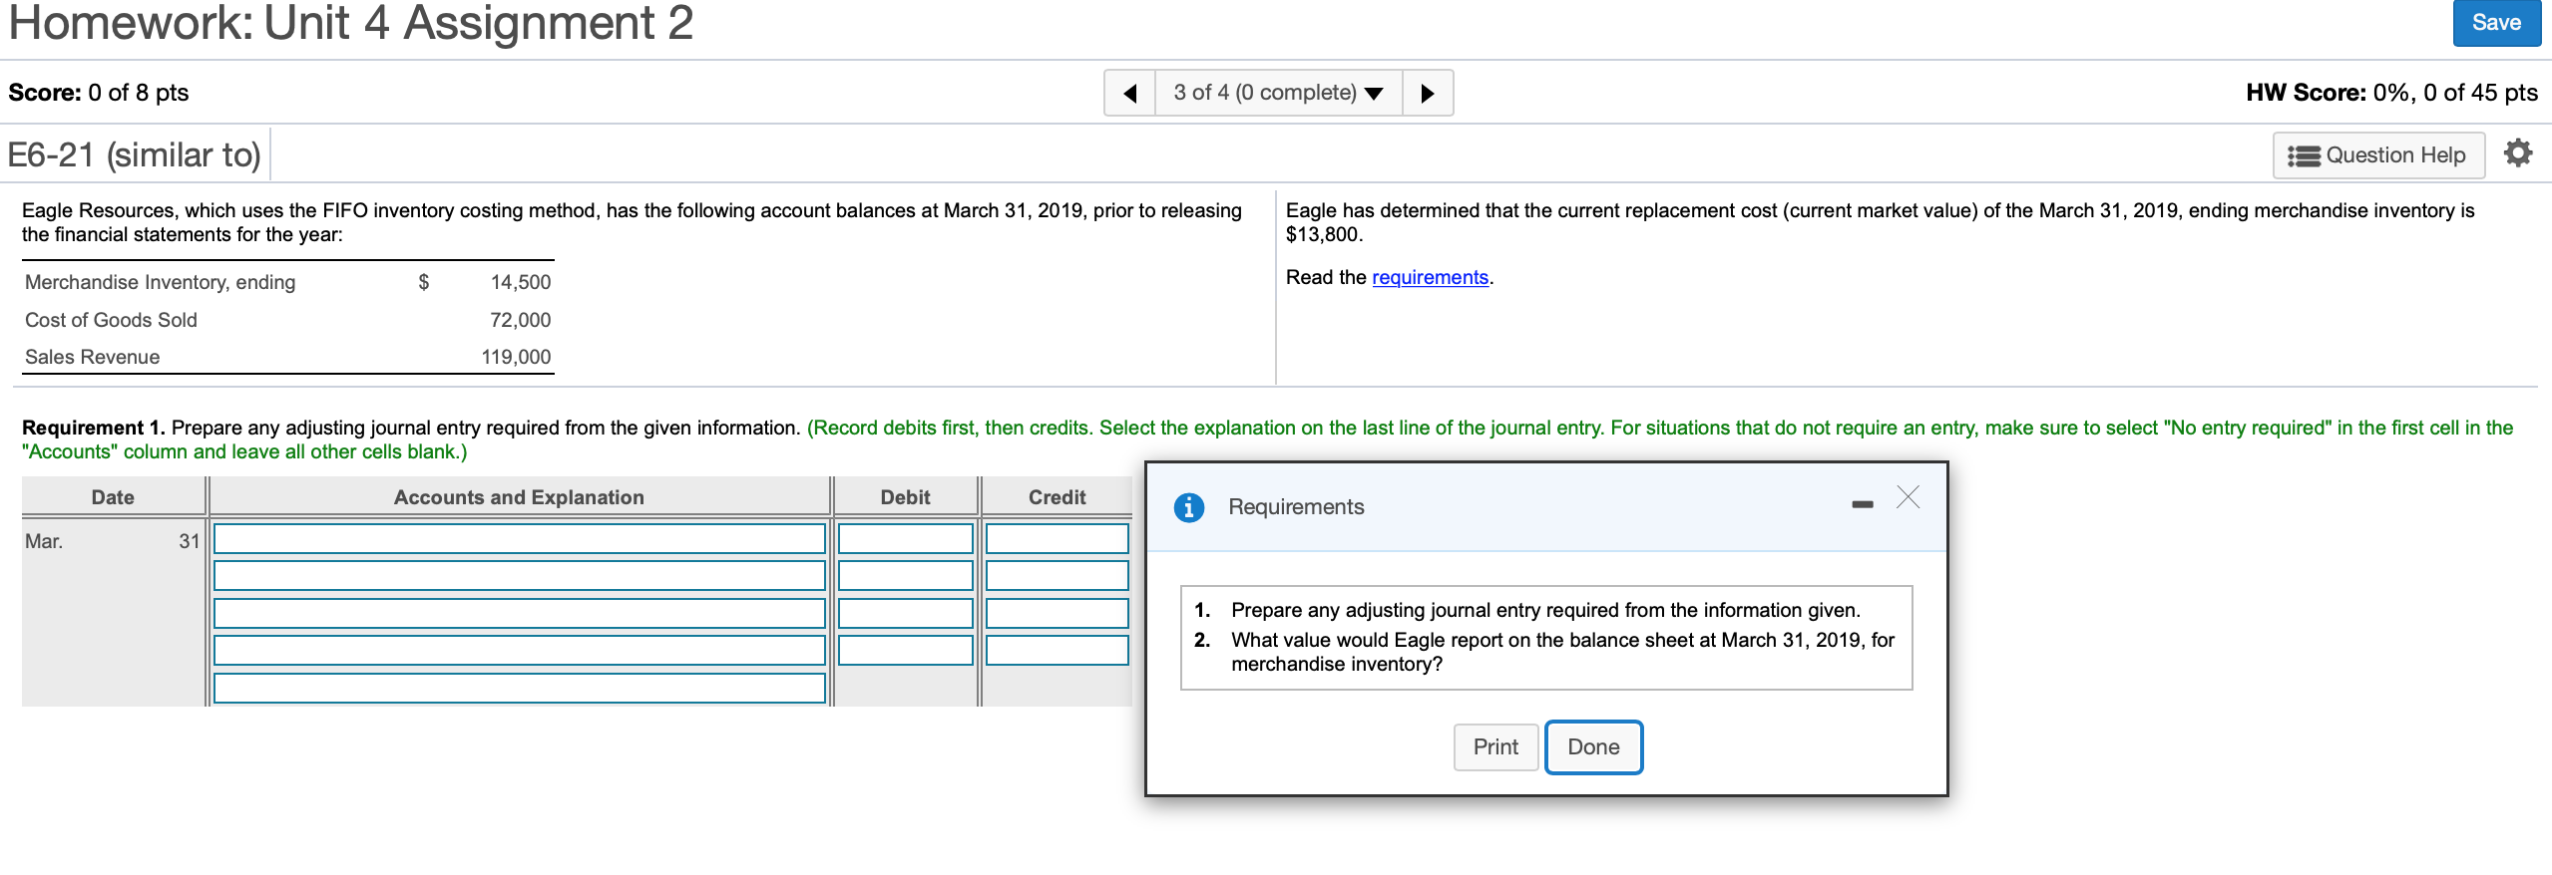Click third row Credit field
The width and height of the screenshot is (2552, 875).
point(1058,613)
